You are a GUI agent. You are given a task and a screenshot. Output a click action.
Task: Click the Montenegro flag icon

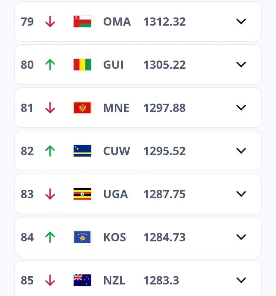(x=82, y=108)
